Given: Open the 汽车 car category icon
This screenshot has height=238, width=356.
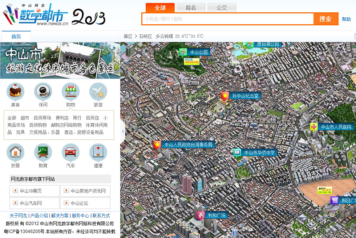Looking at the screenshot, I should click(x=70, y=152).
